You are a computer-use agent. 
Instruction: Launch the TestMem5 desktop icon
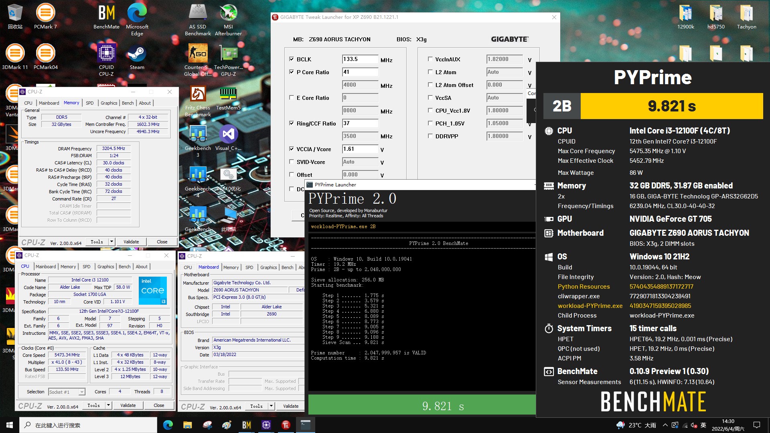pos(228,98)
